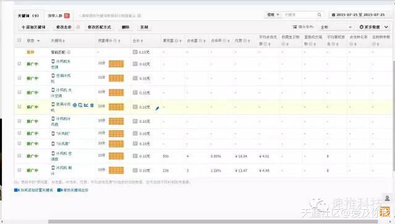Image resolution: width=395 pixels, height=224 pixels.
Task: Click the keyword search input field
Action: (299, 15)
